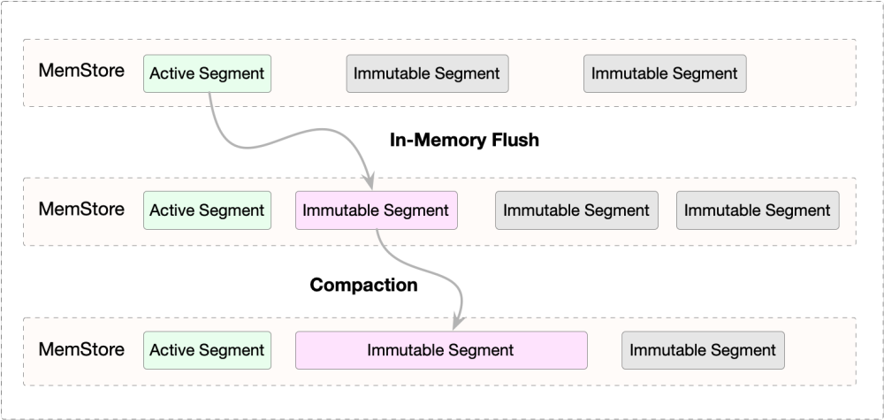Click the In-Memory Flush label

click(464, 140)
